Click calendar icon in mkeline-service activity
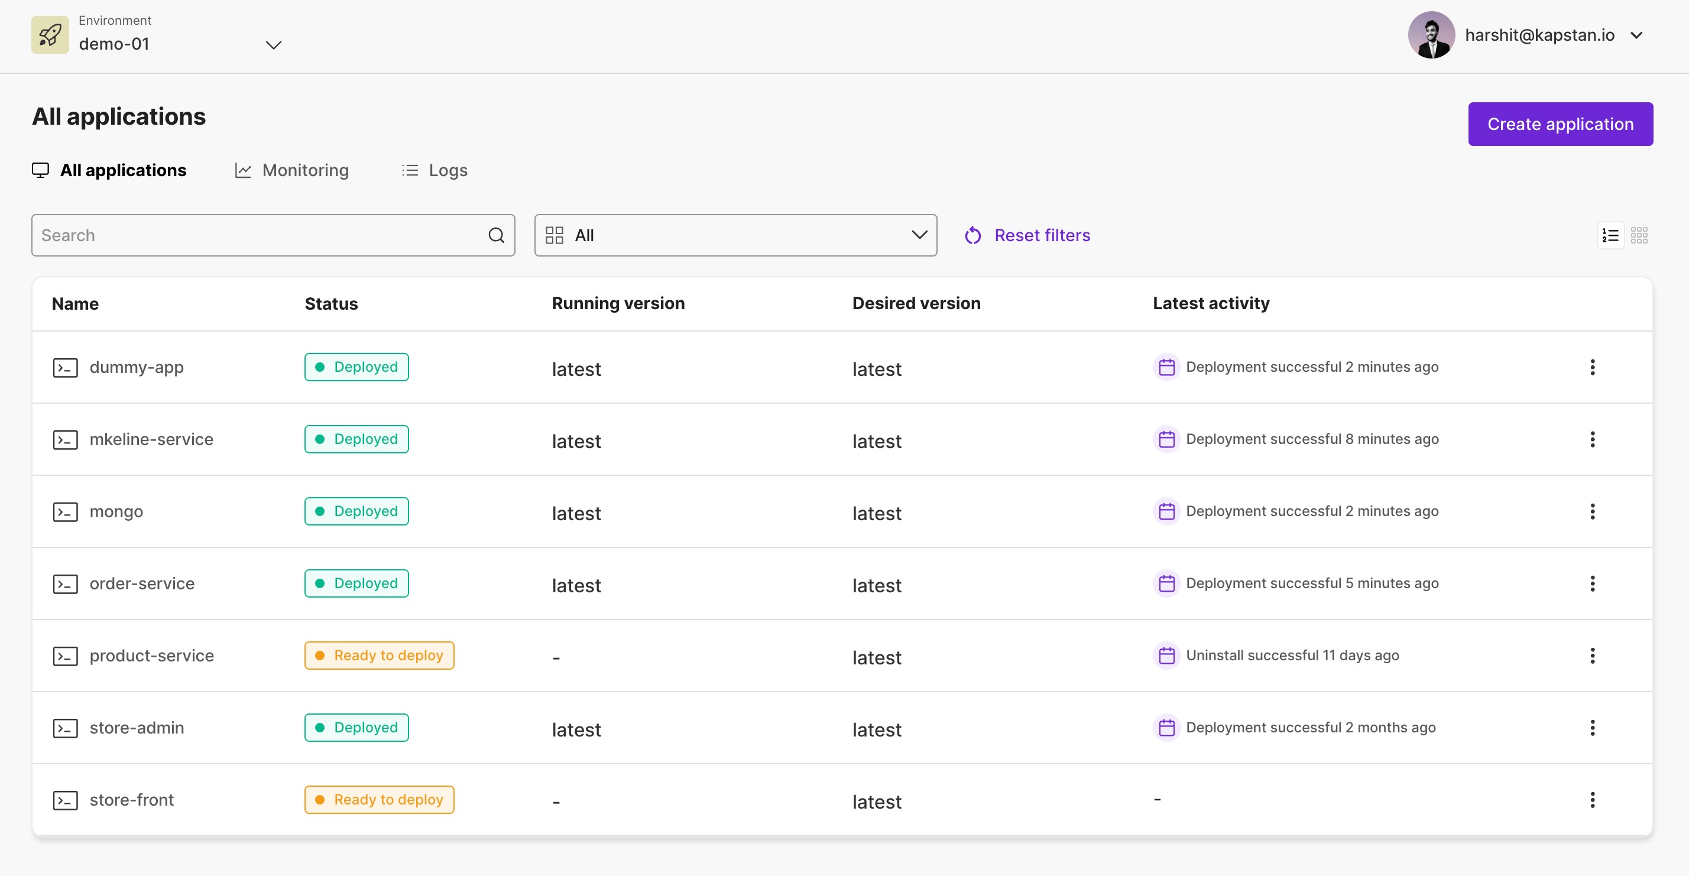1689x876 pixels. 1166,439
